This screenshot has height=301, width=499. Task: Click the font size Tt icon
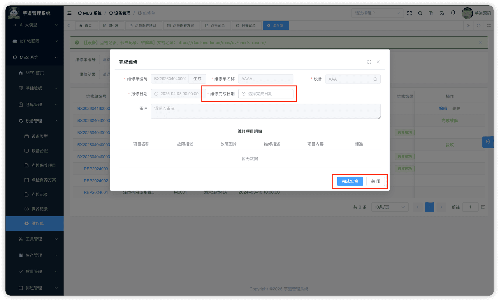coord(431,13)
